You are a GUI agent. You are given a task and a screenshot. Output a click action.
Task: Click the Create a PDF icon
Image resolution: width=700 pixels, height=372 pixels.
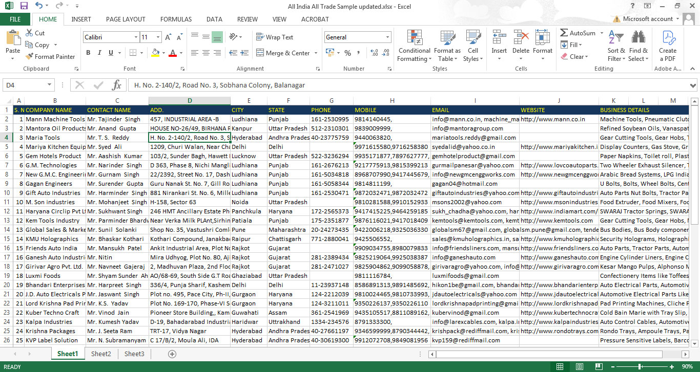(668, 38)
